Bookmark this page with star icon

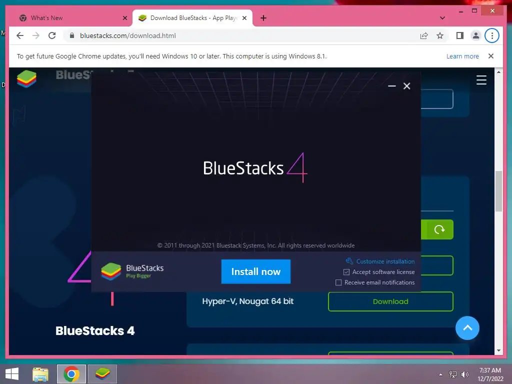[x=440, y=35]
